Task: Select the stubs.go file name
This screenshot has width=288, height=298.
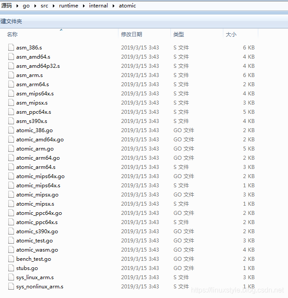Action: [27, 268]
